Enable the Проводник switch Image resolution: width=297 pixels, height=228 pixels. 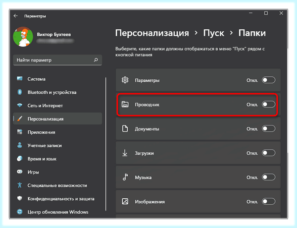click(x=268, y=104)
